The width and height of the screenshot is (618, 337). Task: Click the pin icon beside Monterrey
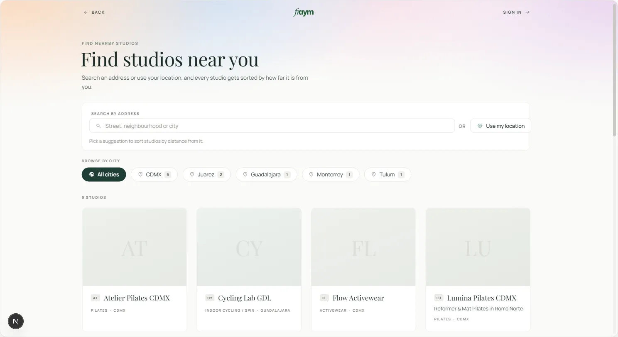click(311, 174)
